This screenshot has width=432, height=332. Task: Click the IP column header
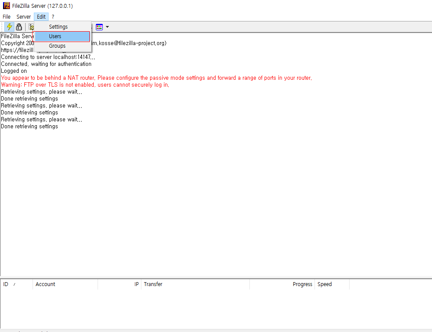click(x=120, y=284)
